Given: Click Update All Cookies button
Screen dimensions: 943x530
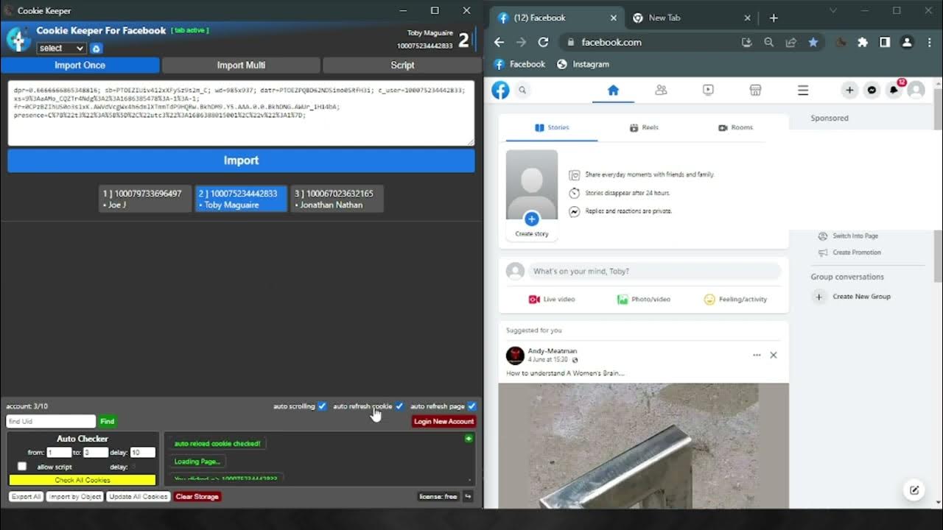Looking at the screenshot, I should point(139,497).
